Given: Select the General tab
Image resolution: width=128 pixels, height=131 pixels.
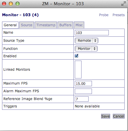Looking at the screenshot, I should coord(10,25).
